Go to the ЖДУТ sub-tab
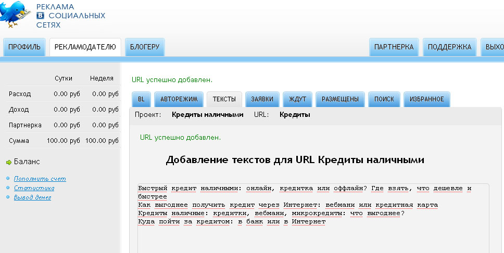The height and width of the screenshot is (253, 504). [x=297, y=99]
